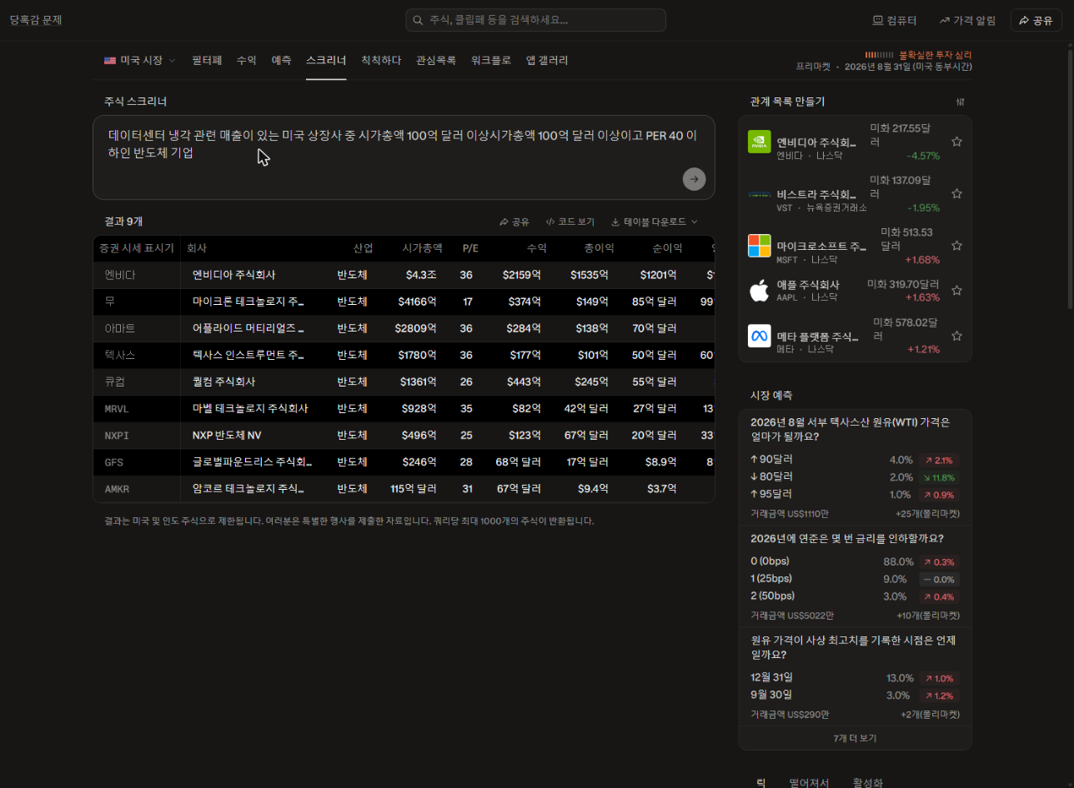Toggle the star for 엔비디아 주식회사 in the watchlist
Image resolution: width=1074 pixels, height=788 pixels.
point(956,142)
